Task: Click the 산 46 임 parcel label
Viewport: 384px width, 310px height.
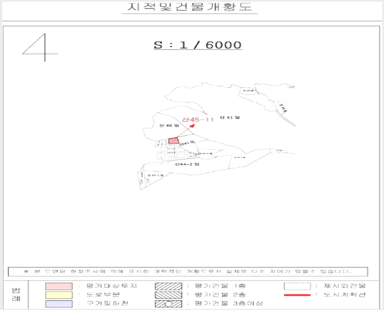Action: coord(169,126)
